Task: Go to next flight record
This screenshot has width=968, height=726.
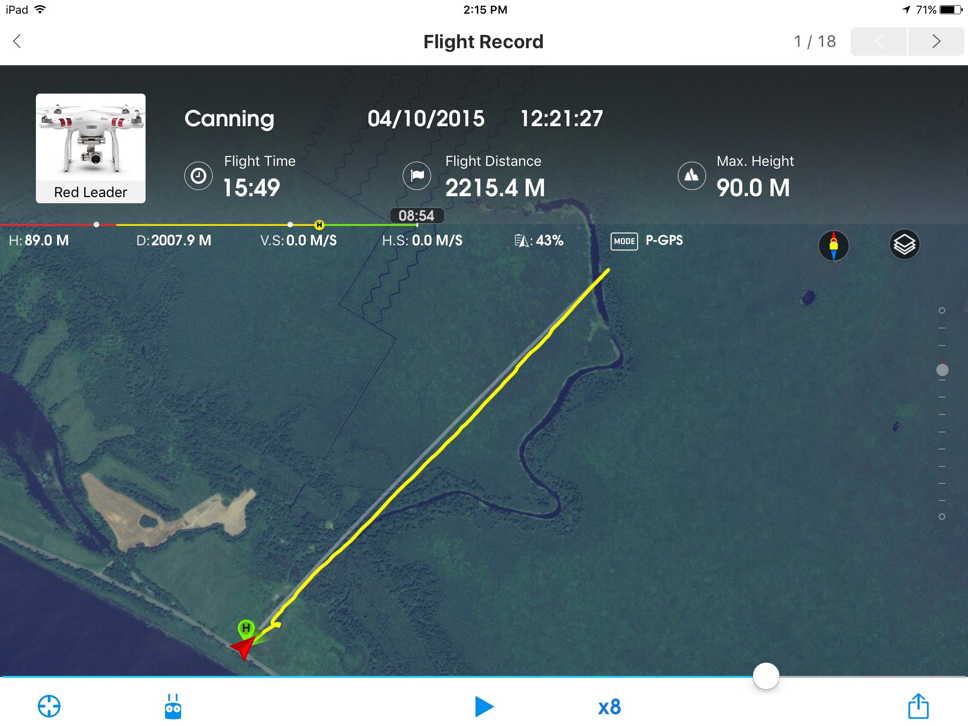Action: [936, 42]
